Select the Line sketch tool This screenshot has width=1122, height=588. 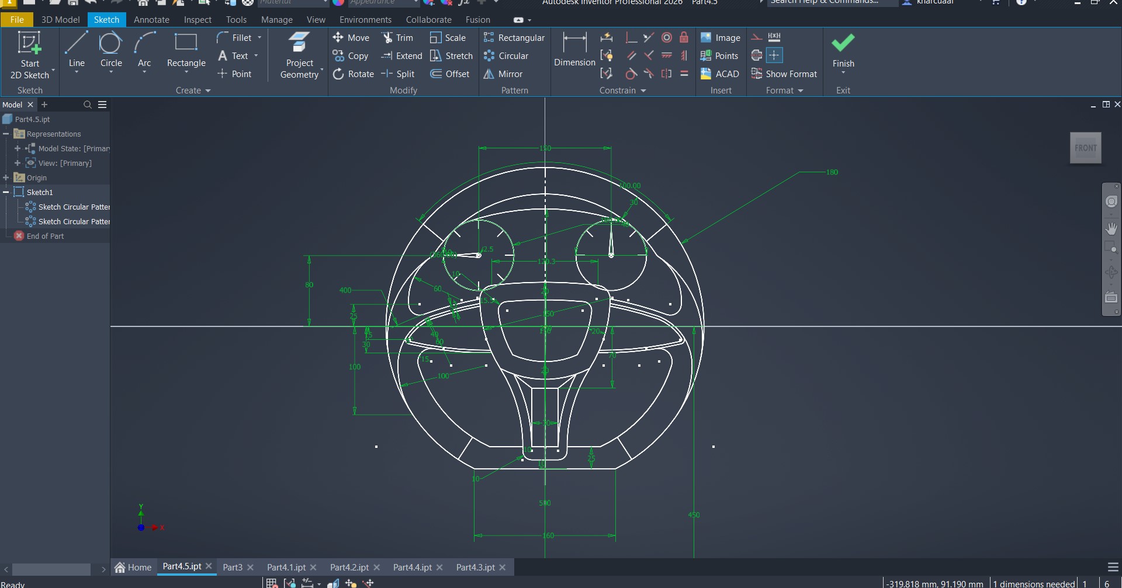(77, 50)
